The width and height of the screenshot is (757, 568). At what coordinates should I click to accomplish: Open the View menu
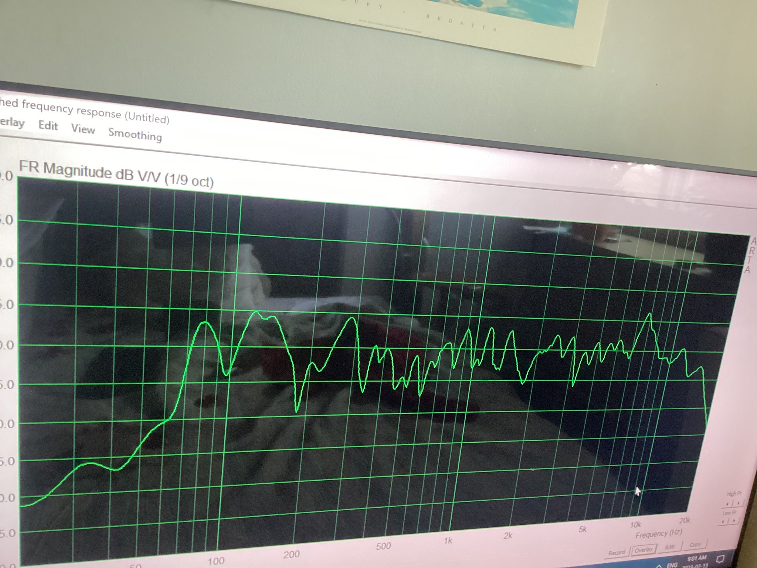83,129
